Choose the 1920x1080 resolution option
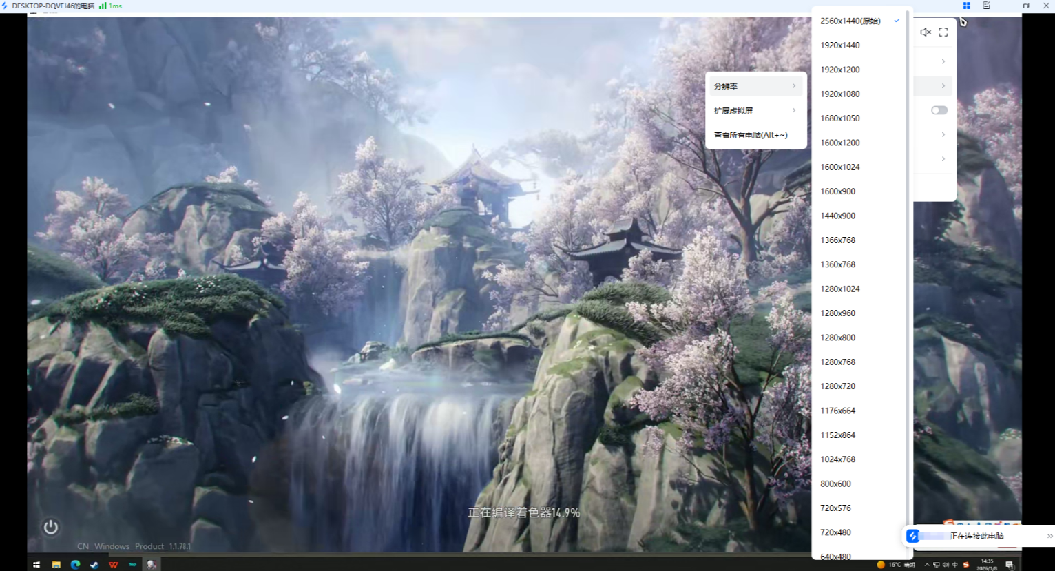Viewport: 1055px width, 571px height. pos(840,94)
